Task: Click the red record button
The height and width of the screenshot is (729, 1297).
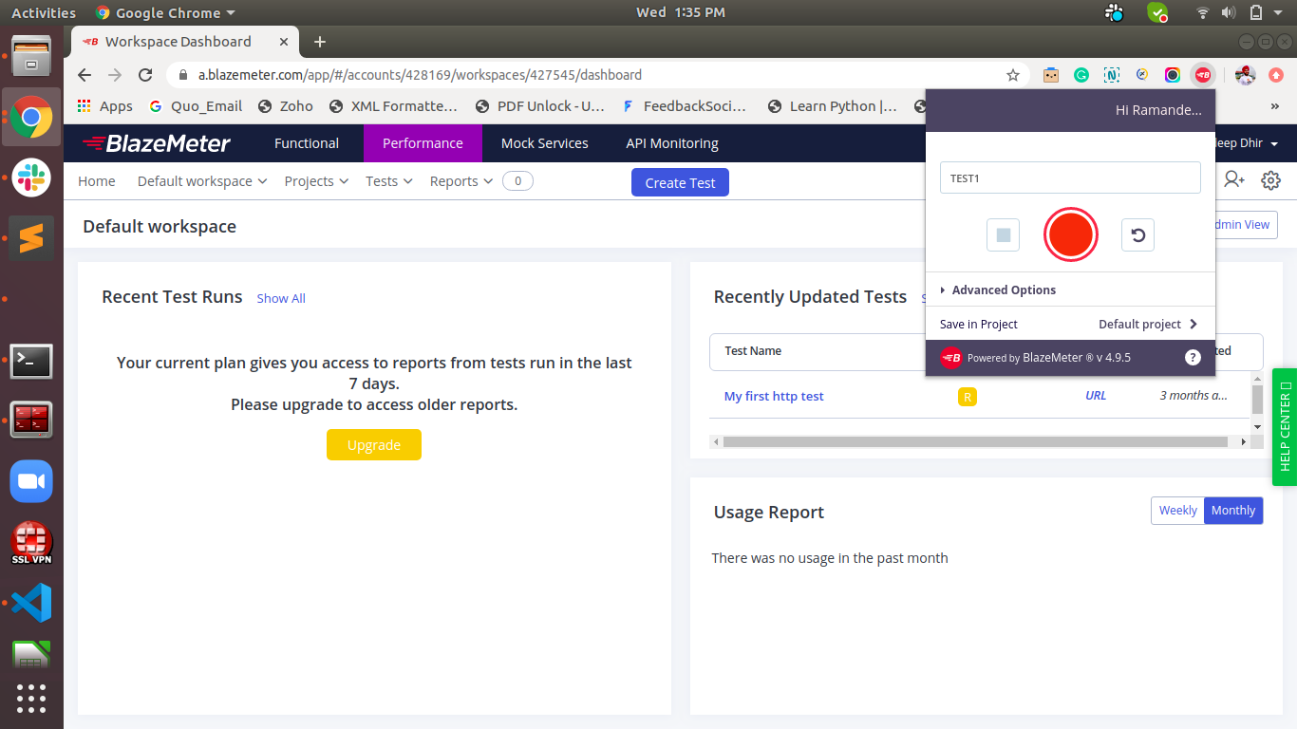Action: [1070, 234]
